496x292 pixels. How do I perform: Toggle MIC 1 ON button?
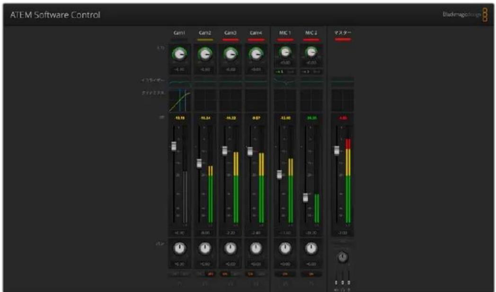click(285, 274)
